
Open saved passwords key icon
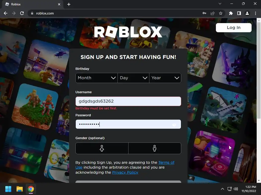click(204, 13)
